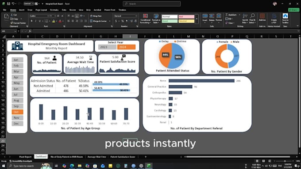Screen dimensions: 301x169
Task: Select year 2024 slicer button
Action: [126, 47]
